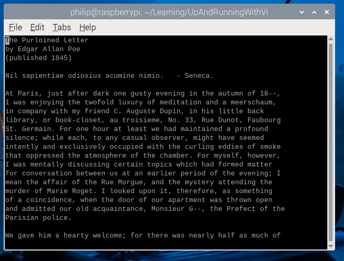Screen dimensions: 344x261
Task: Click the philip@raspberrypi window title bar
Action: click(169, 12)
